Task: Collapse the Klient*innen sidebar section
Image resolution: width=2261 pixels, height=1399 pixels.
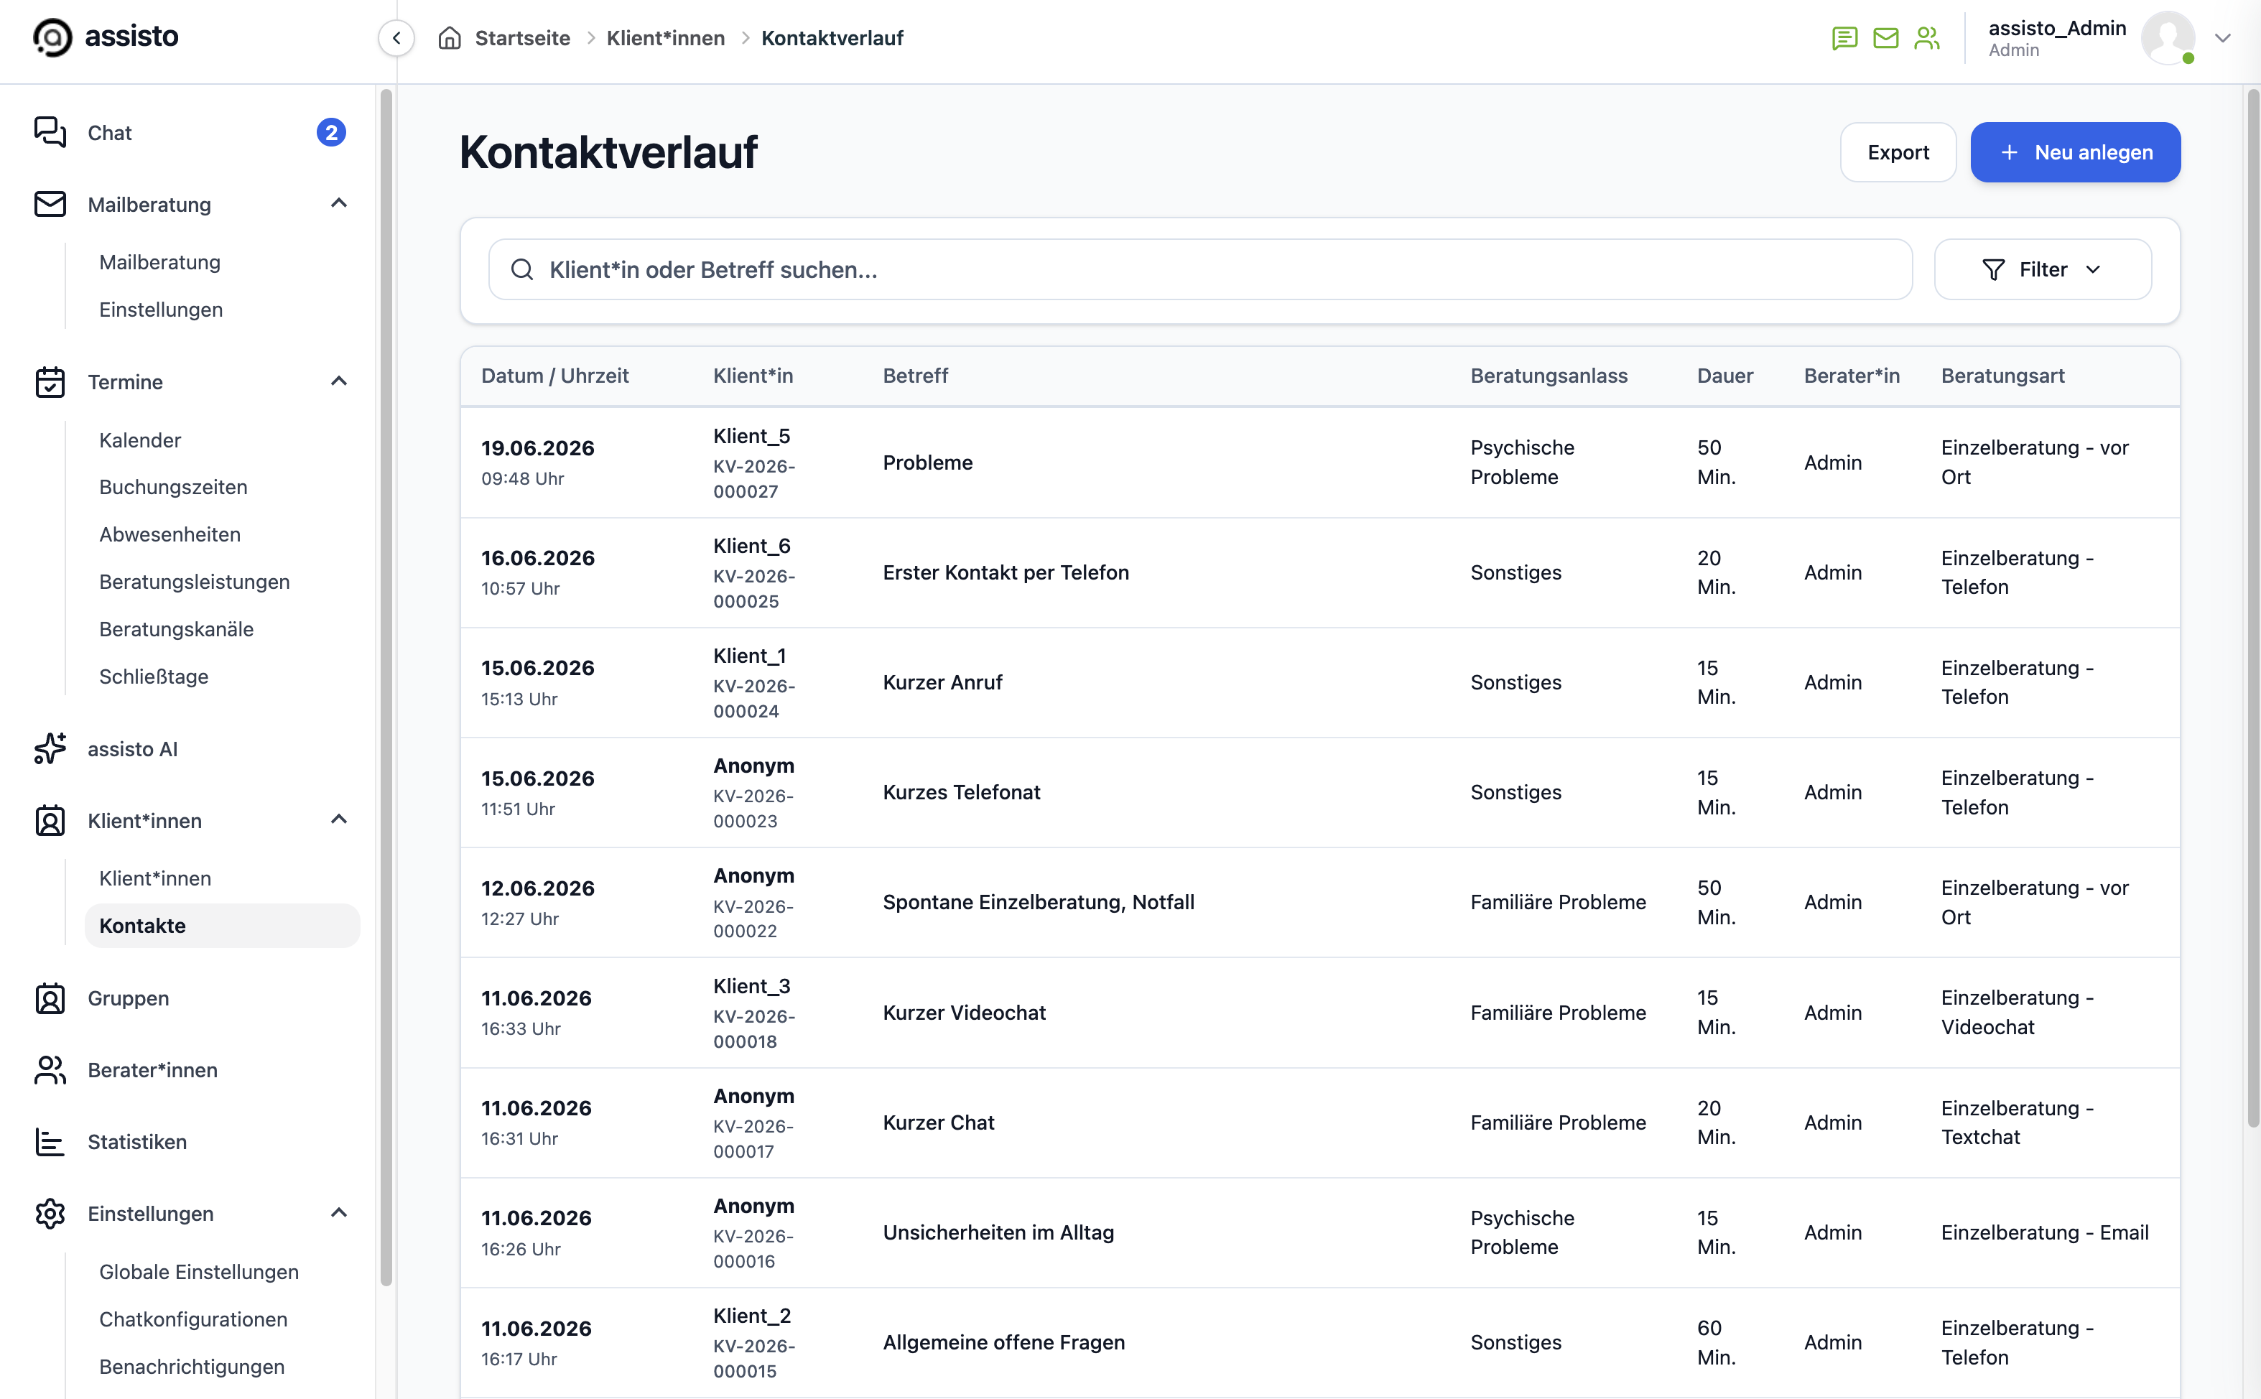Action: click(338, 819)
